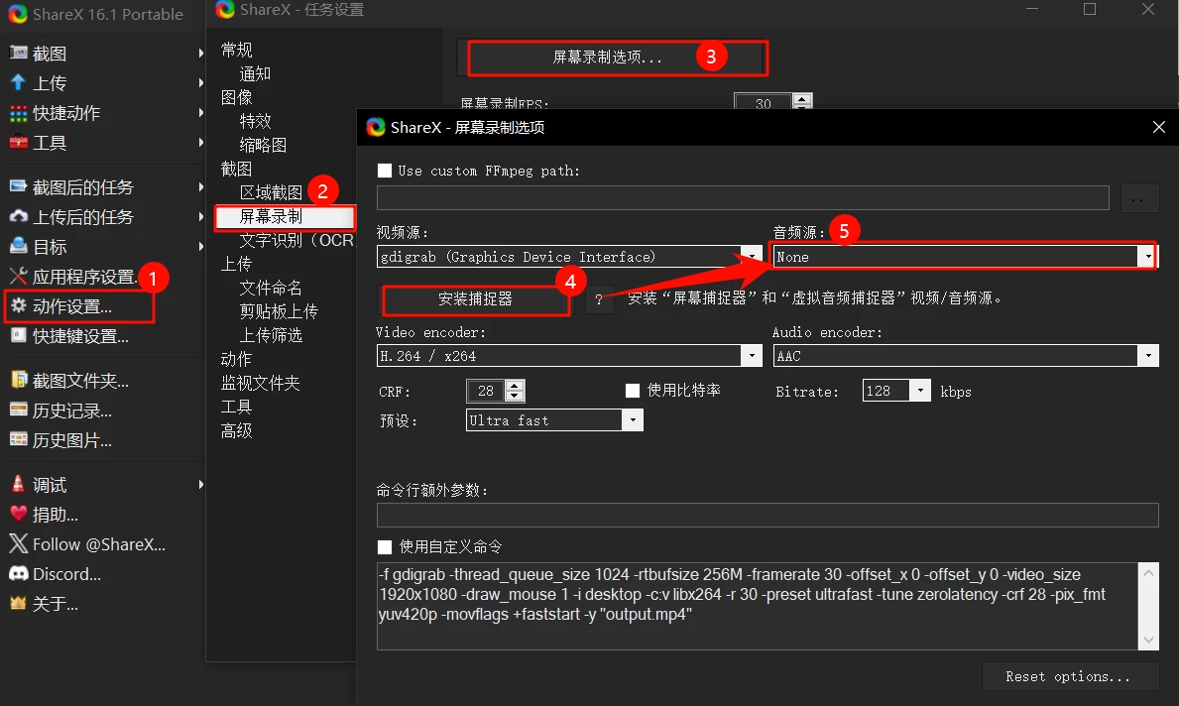Select 文件命名 in task settings tree

pos(271,288)
